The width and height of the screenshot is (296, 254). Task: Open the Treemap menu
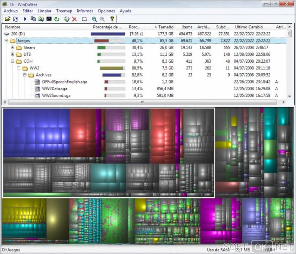click(64, 11)
